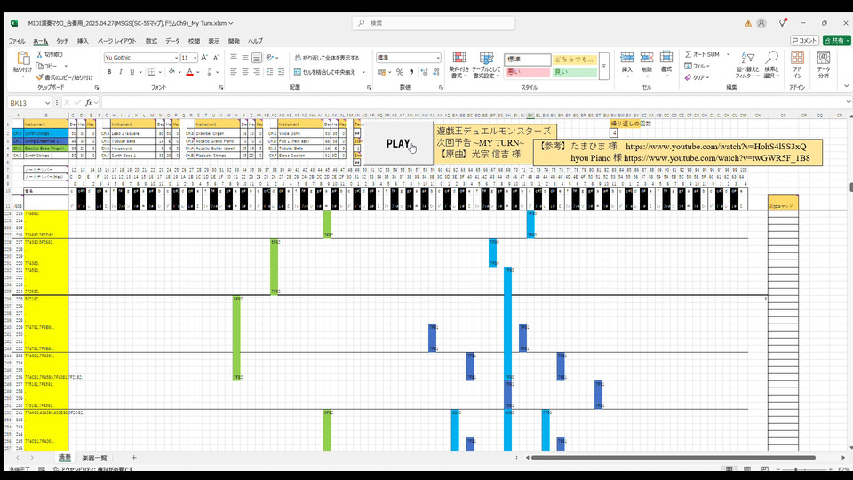Click the orientation text angle icon
Image resolution: width=853 pixels, height=480 pixels.
click(270, 57)
